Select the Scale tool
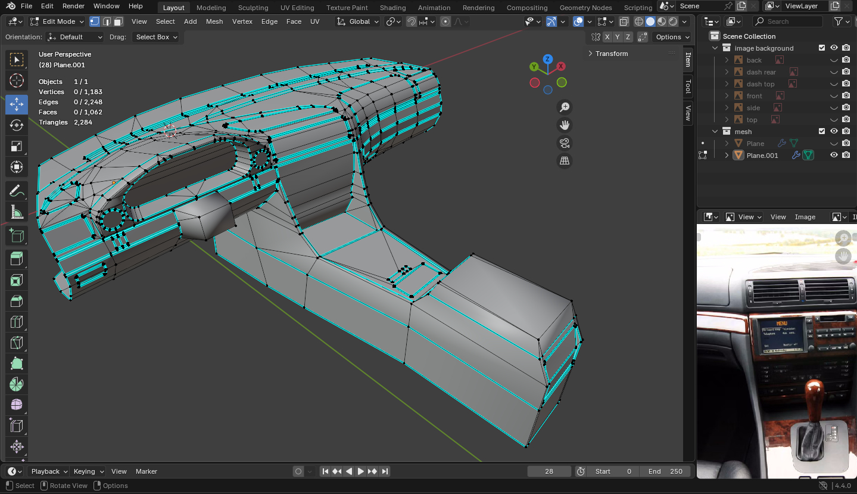The height and width of the screenshot is (494, 857). point(17,146)
